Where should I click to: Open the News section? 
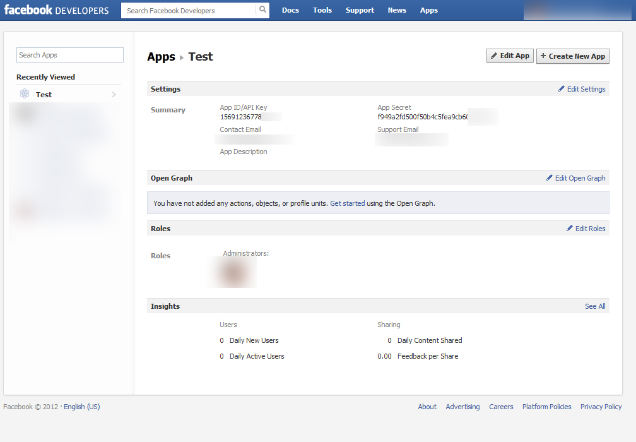click(x=397, y=10)
